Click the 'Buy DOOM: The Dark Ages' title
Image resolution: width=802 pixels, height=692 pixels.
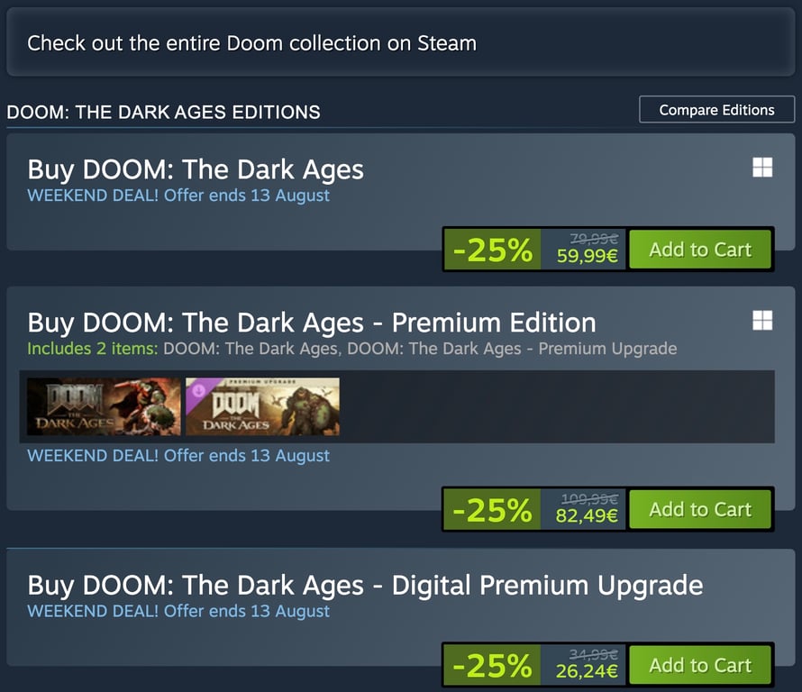click(x=196, y=169)
